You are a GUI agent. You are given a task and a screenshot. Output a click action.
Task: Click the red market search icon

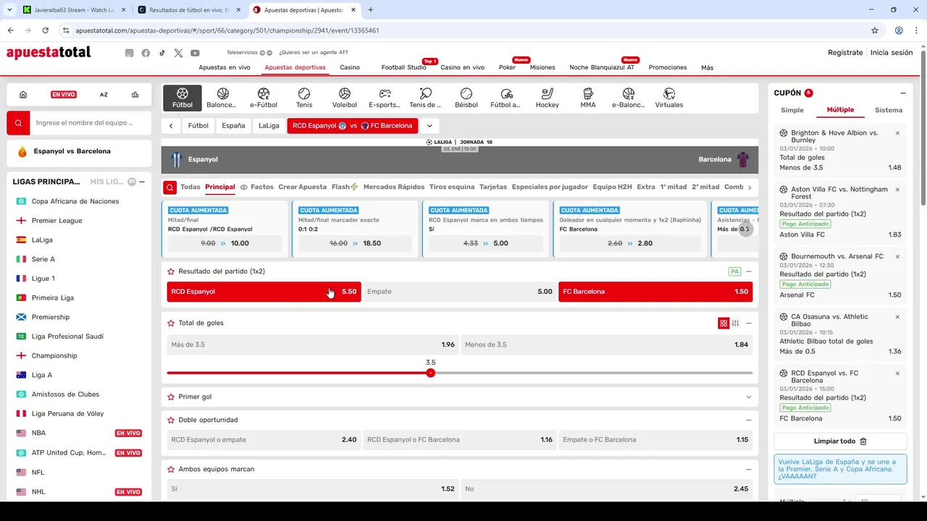tap(169, 187)
